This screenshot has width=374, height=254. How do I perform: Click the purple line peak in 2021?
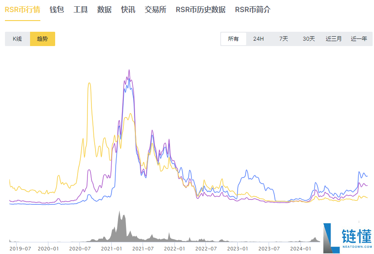(129, 70)
